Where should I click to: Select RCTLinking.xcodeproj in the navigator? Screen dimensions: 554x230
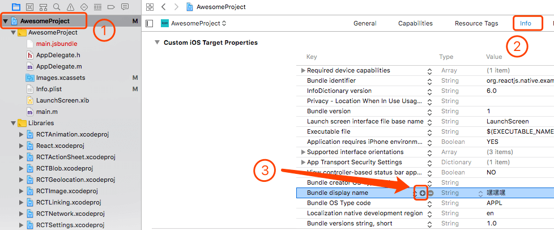click(x=69, y=202)
